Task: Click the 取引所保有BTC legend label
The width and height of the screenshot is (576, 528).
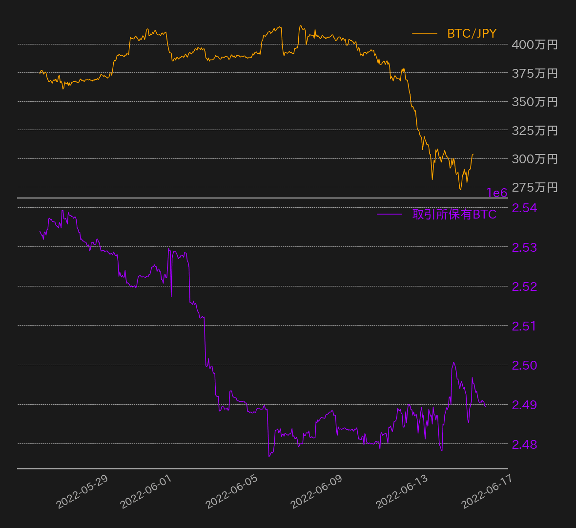Action: 454,214
